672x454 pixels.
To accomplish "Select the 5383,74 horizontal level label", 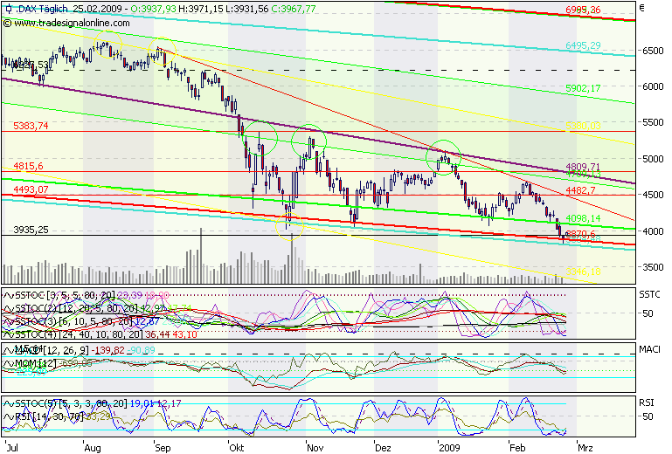I will pos(31,127).
